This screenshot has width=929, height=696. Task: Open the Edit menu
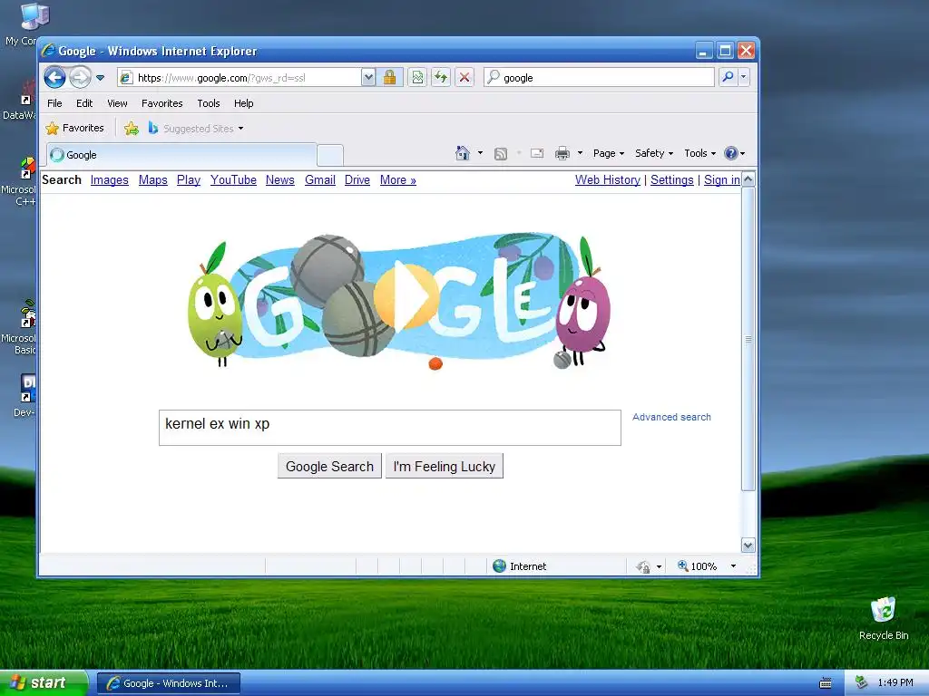tap(84, 103)
